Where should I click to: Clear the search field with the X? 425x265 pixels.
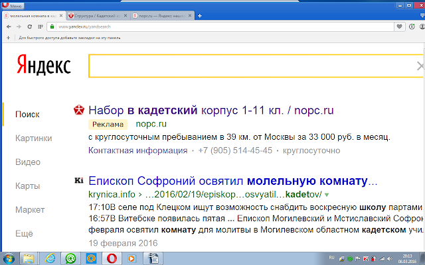pos(420,66)
